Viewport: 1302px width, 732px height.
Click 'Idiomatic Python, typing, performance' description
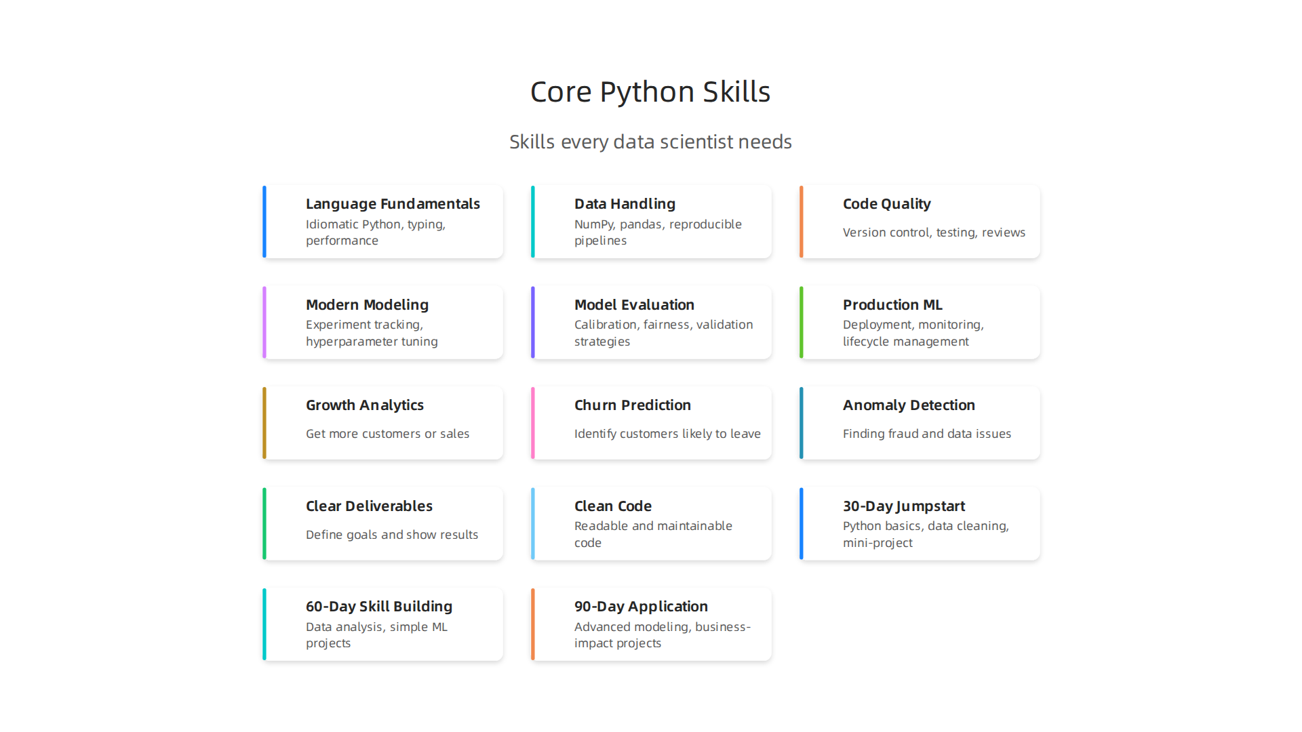[x=376, y=232]
